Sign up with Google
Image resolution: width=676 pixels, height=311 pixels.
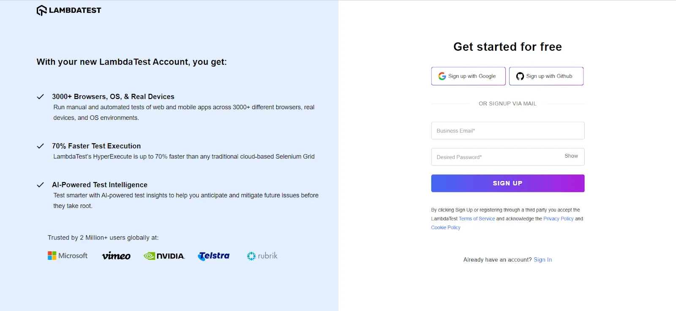[468, 76]
